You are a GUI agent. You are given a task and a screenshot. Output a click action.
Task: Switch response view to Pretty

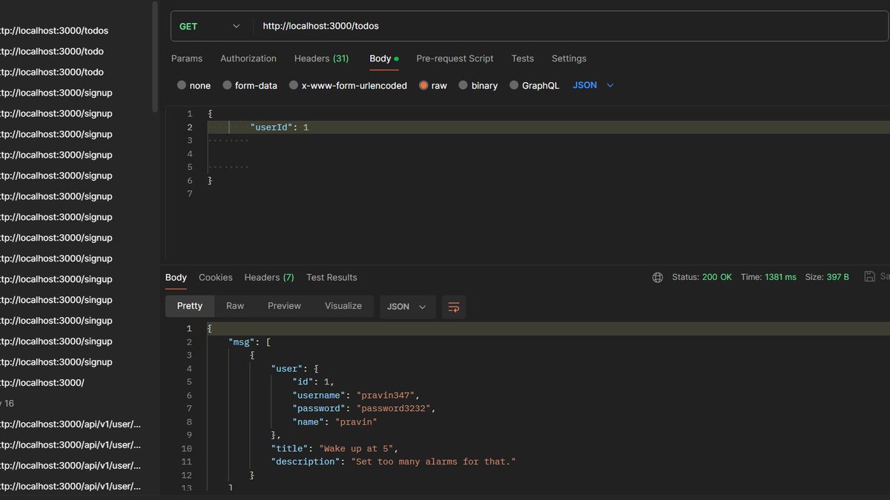190,306
